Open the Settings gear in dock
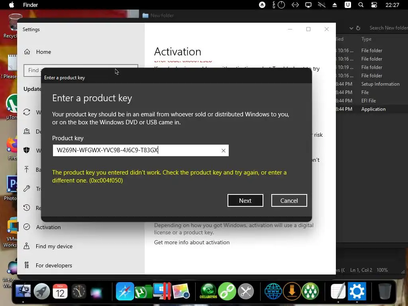 pos(357,291)
